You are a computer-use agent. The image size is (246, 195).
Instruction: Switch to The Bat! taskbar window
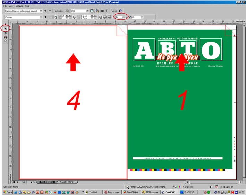coord(94,192)
